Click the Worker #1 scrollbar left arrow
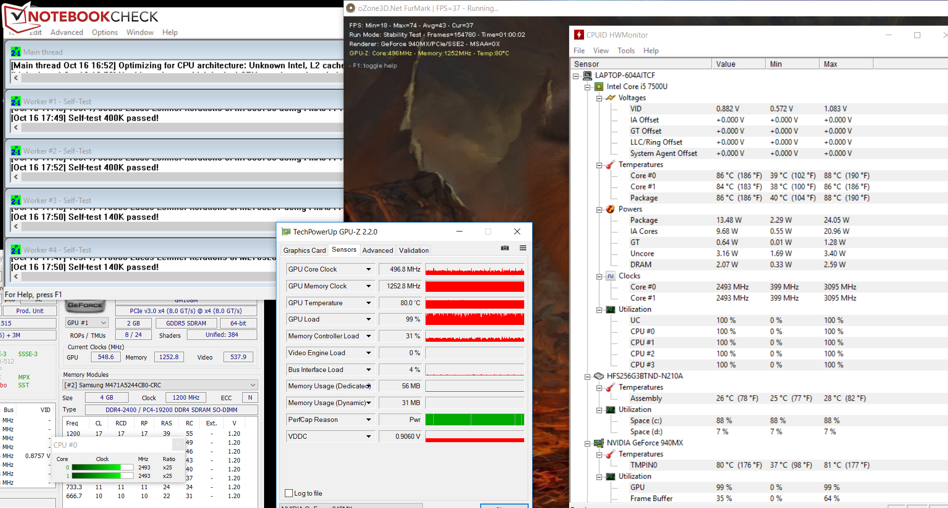 coord(16,127)
